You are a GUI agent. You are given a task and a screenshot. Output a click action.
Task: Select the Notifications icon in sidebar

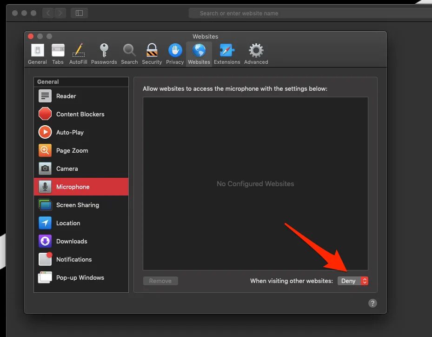click(45, 259)
